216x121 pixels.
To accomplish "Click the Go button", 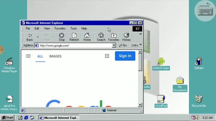I will tap(123, 45).
